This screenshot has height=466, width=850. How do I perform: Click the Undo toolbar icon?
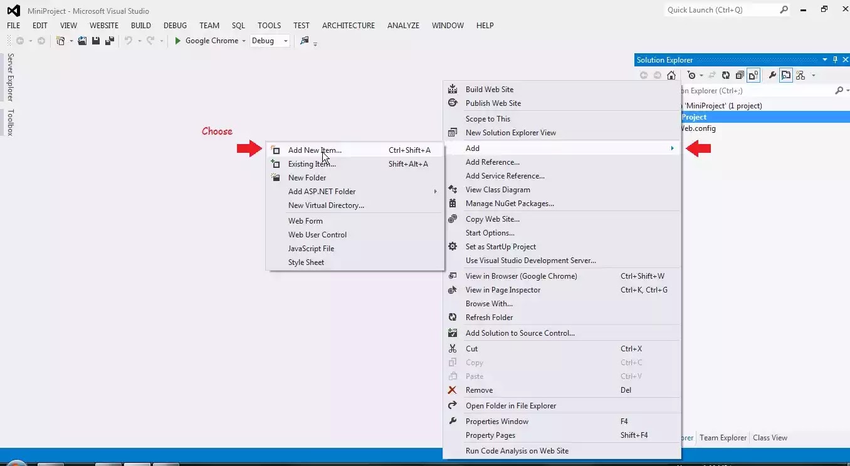point(129,41)
